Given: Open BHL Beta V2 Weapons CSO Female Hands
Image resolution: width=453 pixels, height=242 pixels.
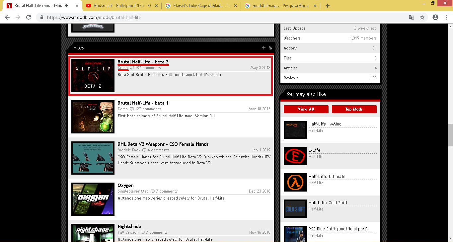Looking at the screenshot, I should coord(163,144).
